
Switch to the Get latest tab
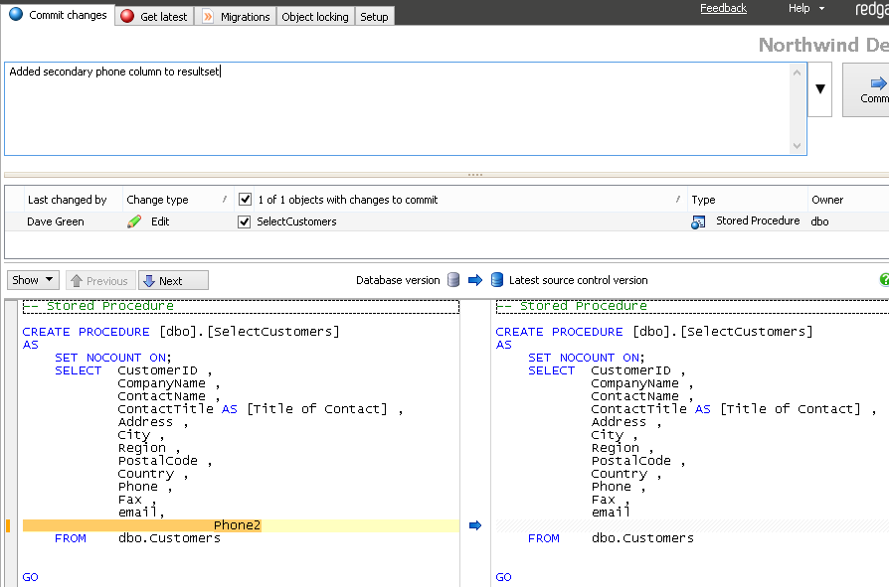154,16
